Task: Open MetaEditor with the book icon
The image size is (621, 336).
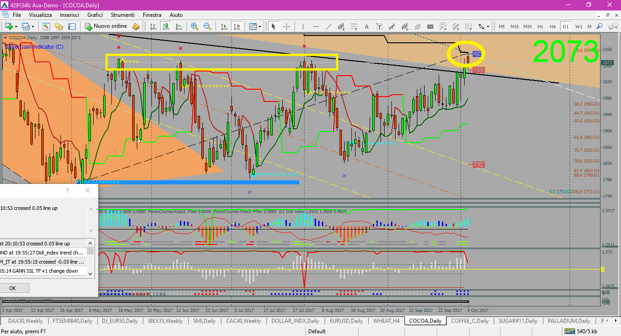Action: [135, 26]
